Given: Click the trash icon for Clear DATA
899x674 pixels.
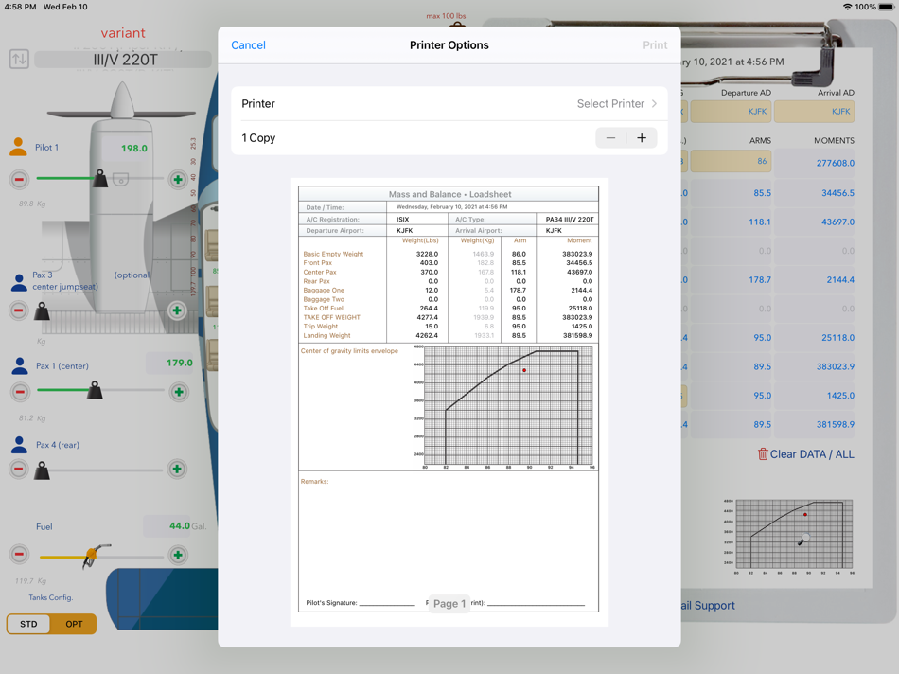Looking at the screenshot, I should [763, 454].
